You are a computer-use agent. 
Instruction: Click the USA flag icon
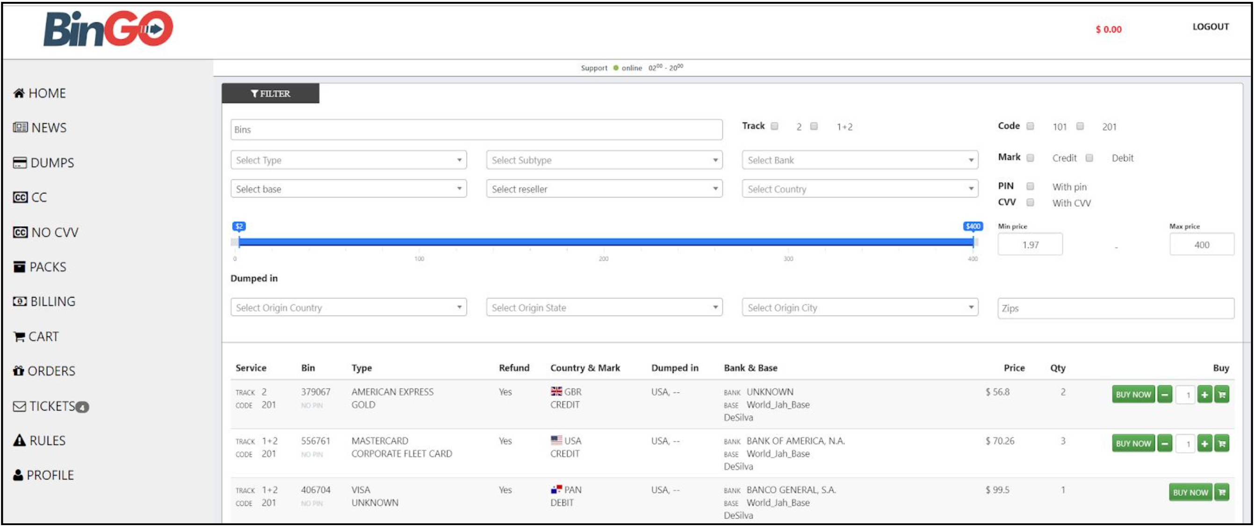(x=556, y=441)
